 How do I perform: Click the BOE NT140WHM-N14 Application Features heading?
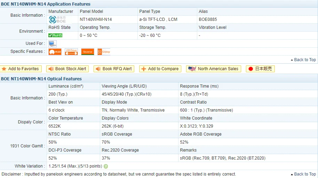pyautogui.click(x=46, y=4)
